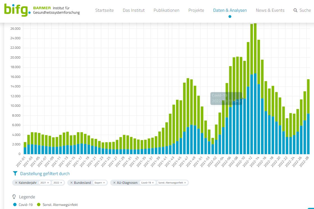
Task: Remove the Covid-19 diagnosis filter chip
Action: click(x=153, y=183)
